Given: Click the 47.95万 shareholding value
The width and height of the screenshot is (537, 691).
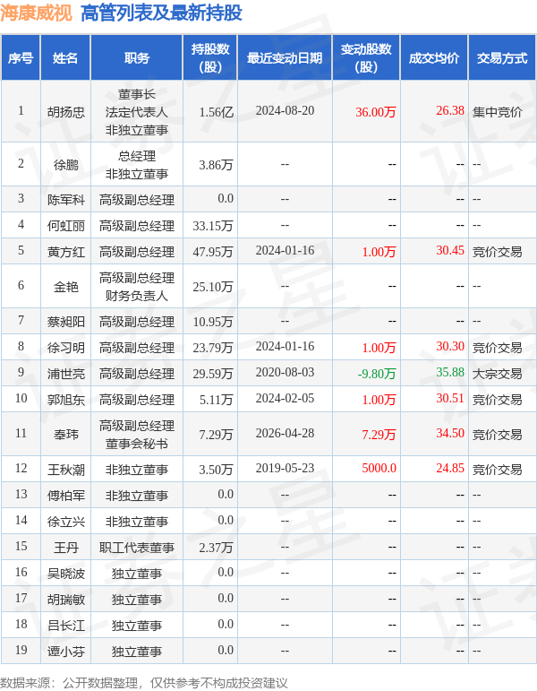Looking at the screenshot, I should [213, 252].
